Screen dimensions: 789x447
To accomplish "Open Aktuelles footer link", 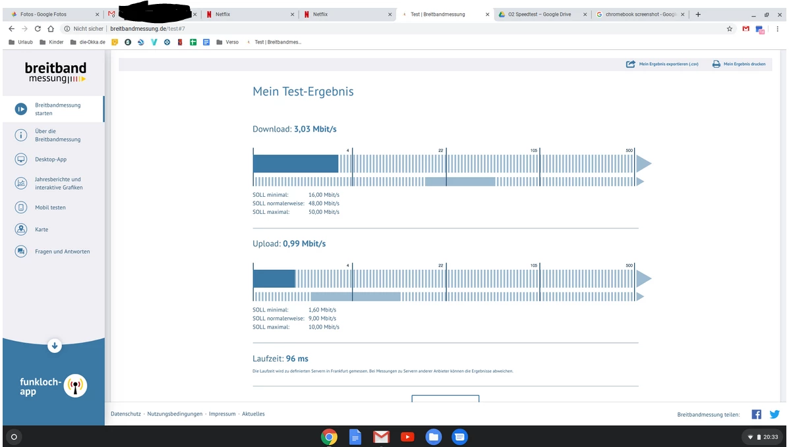I will [253, 414].
